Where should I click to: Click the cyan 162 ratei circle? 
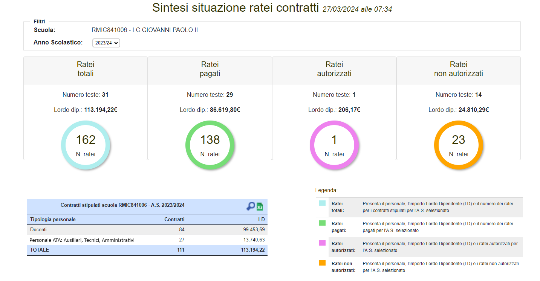(x=86, y=145)
